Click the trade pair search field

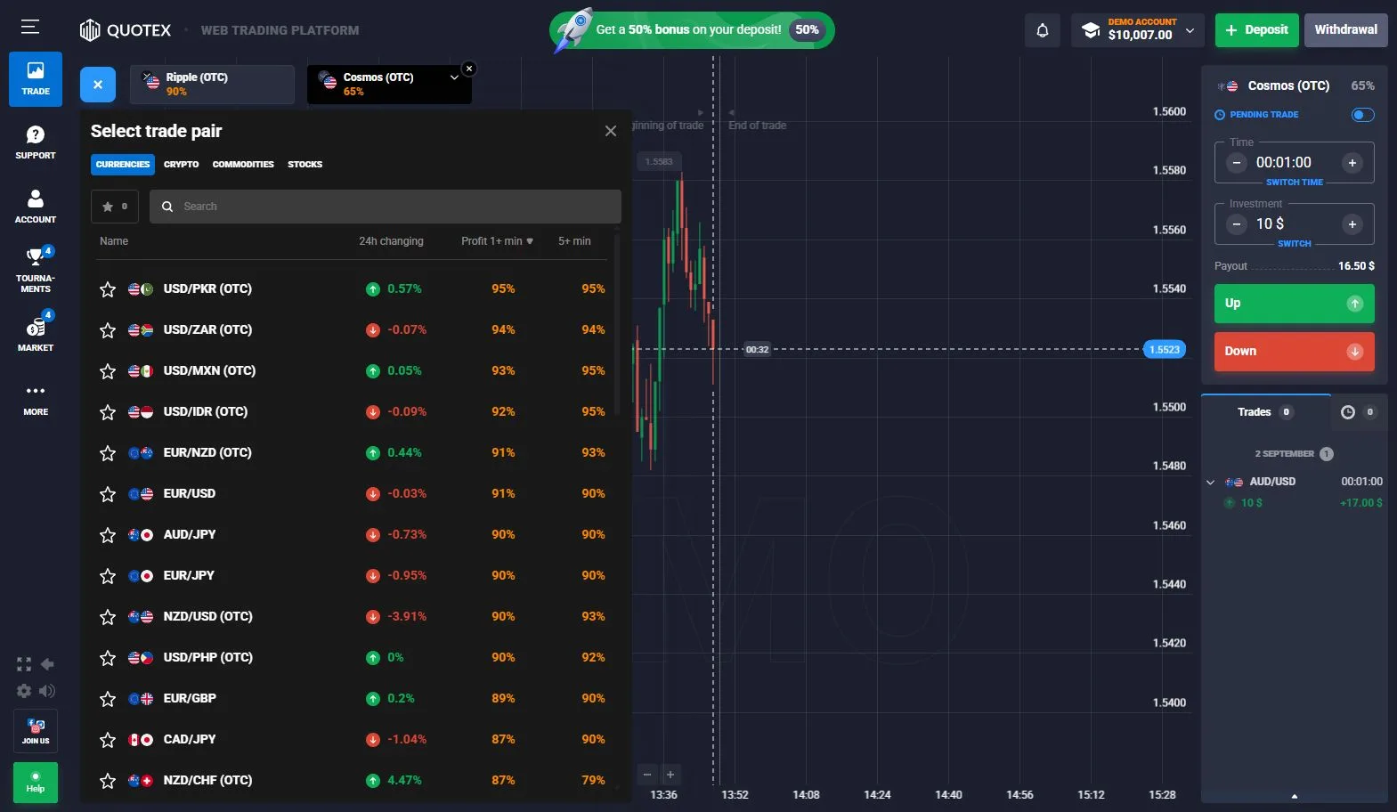pyautogui.click(x=386, y=207)
